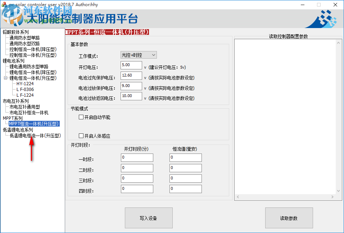344x233 pixels.
Task: Click the 一时段 开灯时段(分) field
Action: click(x=137, y=157)
